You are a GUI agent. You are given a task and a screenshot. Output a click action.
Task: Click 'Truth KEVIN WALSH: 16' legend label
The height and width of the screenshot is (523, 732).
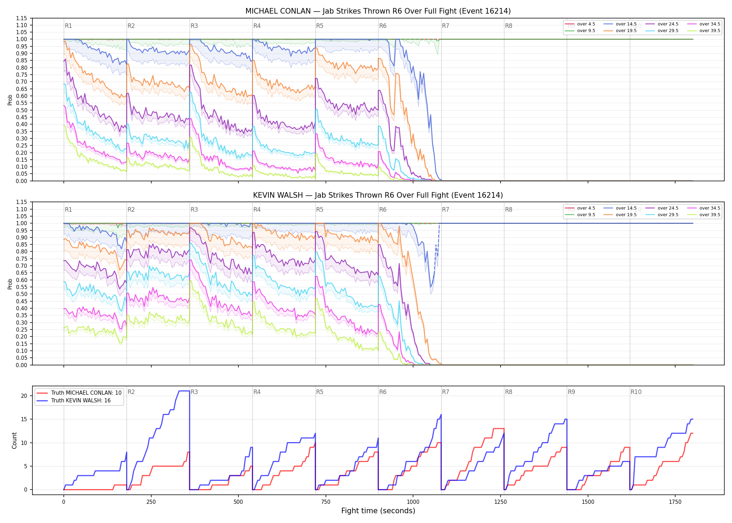pos(81,401)
